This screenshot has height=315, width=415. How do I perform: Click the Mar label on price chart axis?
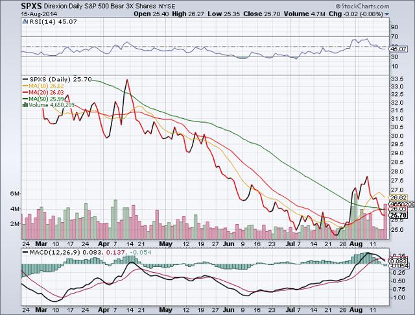41,244
